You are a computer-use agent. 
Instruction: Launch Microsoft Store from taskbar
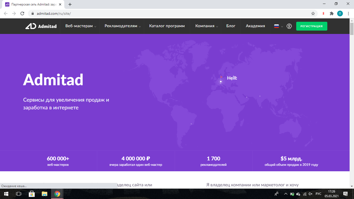point(32,194)
